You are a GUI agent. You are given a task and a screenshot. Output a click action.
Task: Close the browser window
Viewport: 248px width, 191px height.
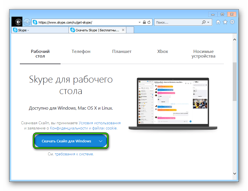click(x=232, y=14)
